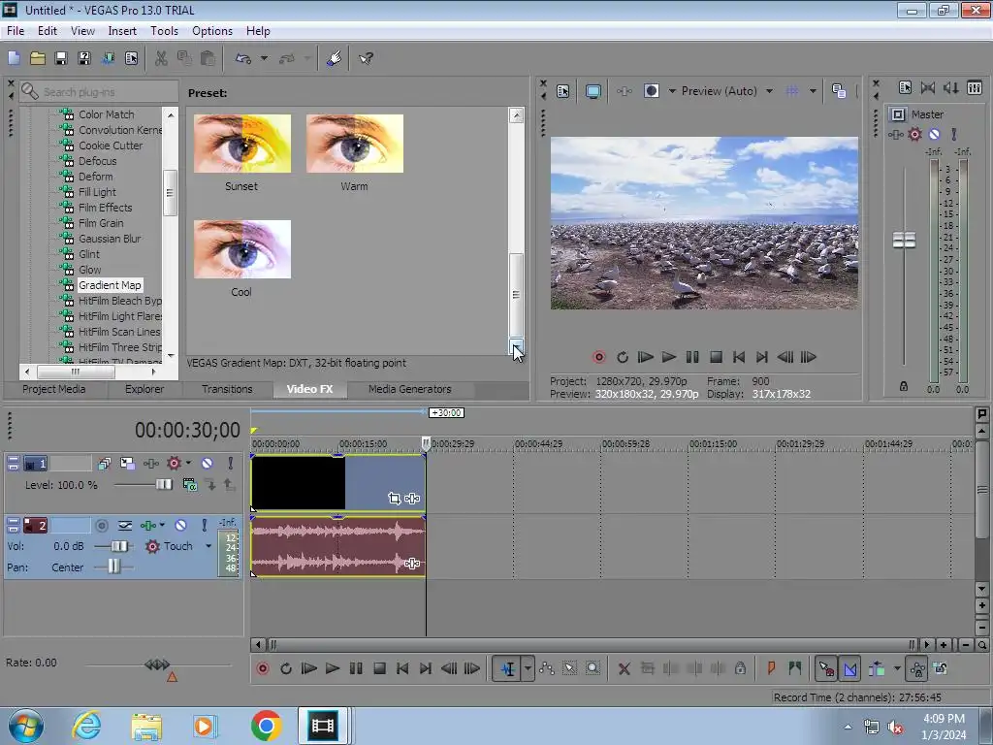
Task: Click the preview Record red circle button
Action: [598, 357]
